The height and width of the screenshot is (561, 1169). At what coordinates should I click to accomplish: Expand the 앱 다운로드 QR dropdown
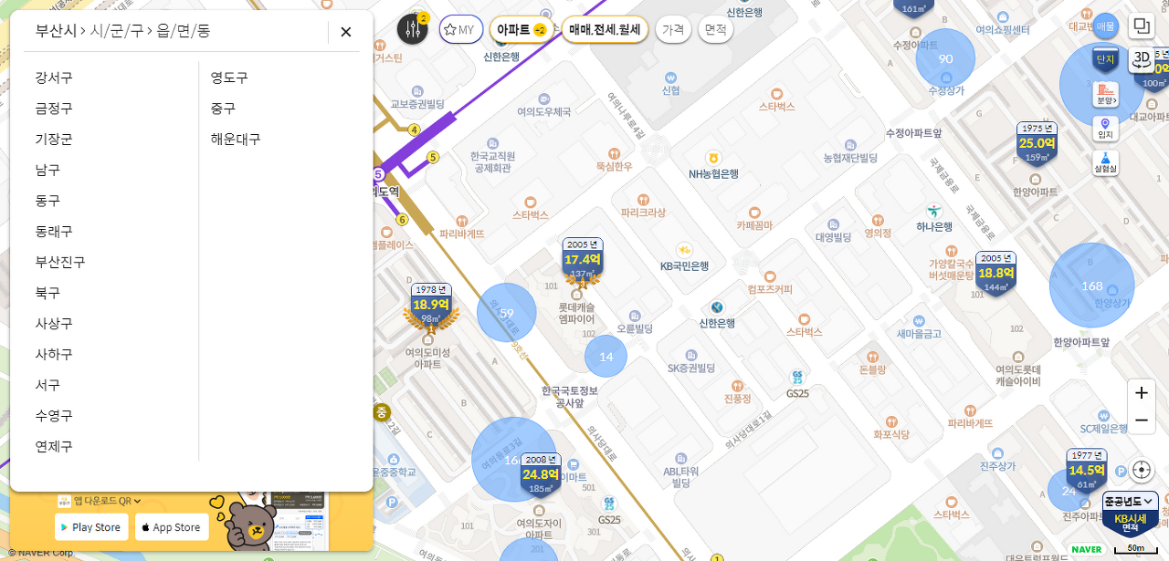tap(100, 501)
